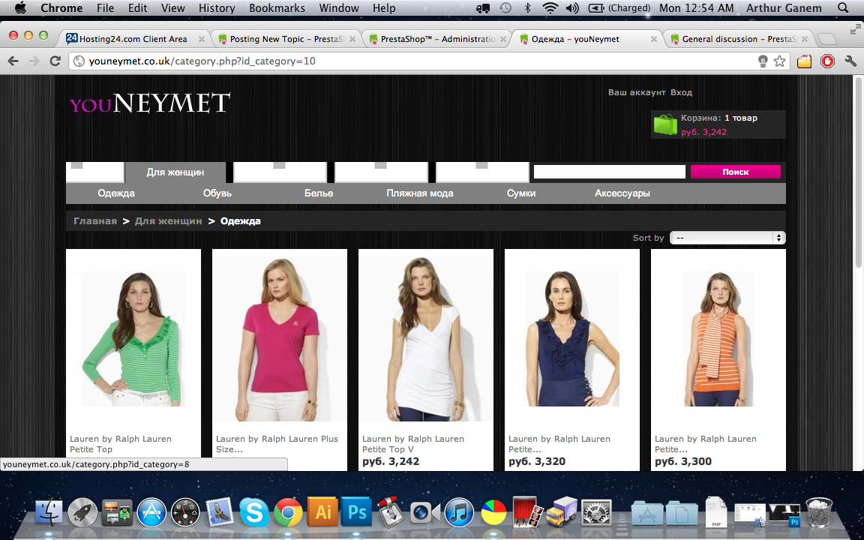The width and height of the screenshot is (864, 540).
Task: Enter fullscreen with the arrows icon
Action: tap(855, 28)
